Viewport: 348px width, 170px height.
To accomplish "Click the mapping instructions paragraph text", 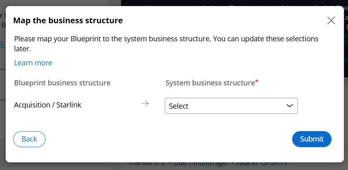I will [166, 44].
